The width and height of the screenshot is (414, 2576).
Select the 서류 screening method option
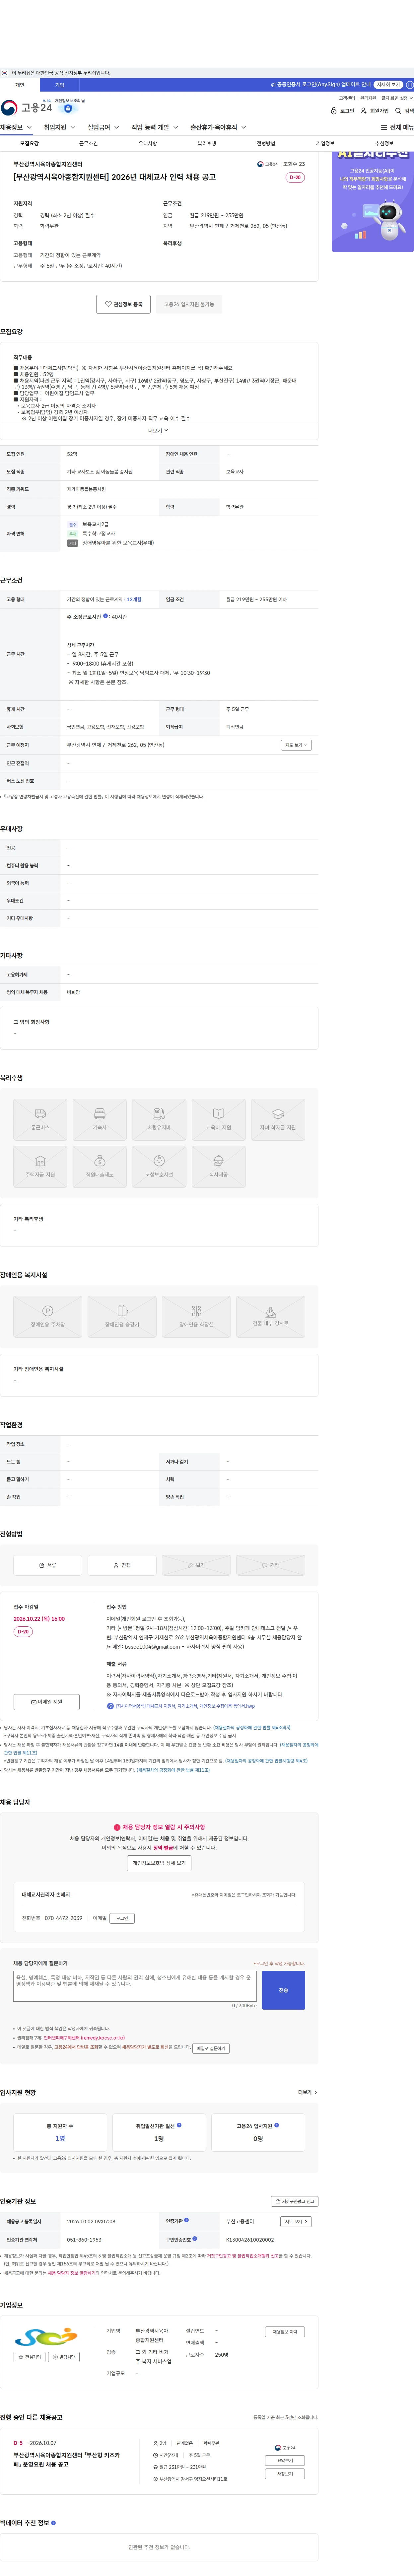[x=48, y=1565]
